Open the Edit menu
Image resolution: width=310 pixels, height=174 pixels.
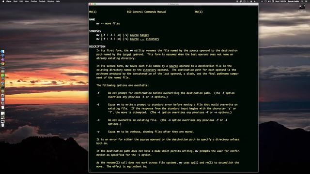pos(21,1)
